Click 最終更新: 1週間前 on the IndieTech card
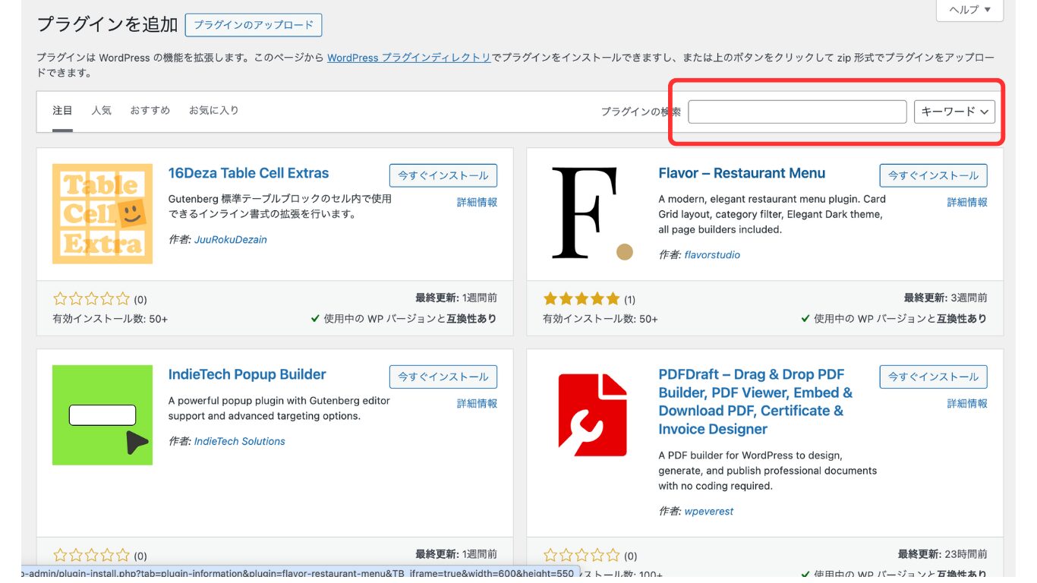1037x583 pixels. [x=456, y=555]
